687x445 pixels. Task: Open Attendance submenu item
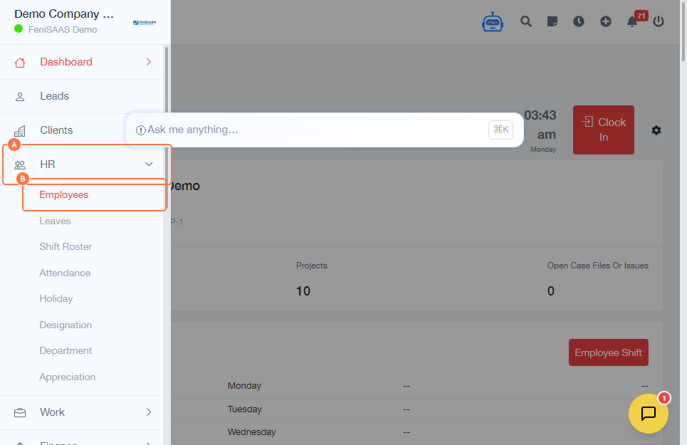tap(65, 273)
